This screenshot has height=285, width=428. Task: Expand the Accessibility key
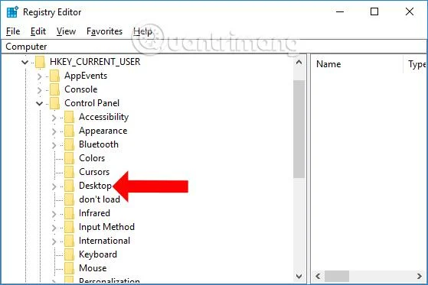click(54, 118)
